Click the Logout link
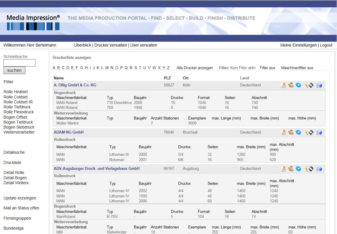The width and height of the screenshot is (337, 234). point(326,45)
